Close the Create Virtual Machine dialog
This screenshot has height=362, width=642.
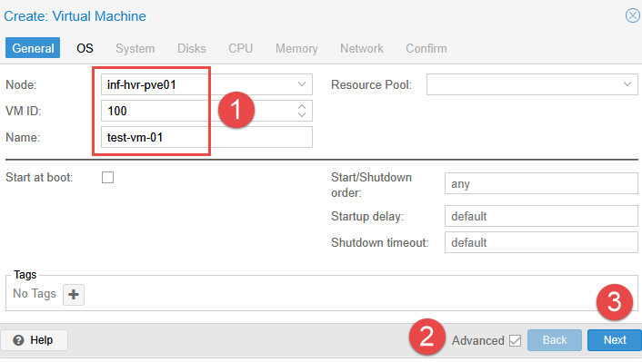point(632,16)
